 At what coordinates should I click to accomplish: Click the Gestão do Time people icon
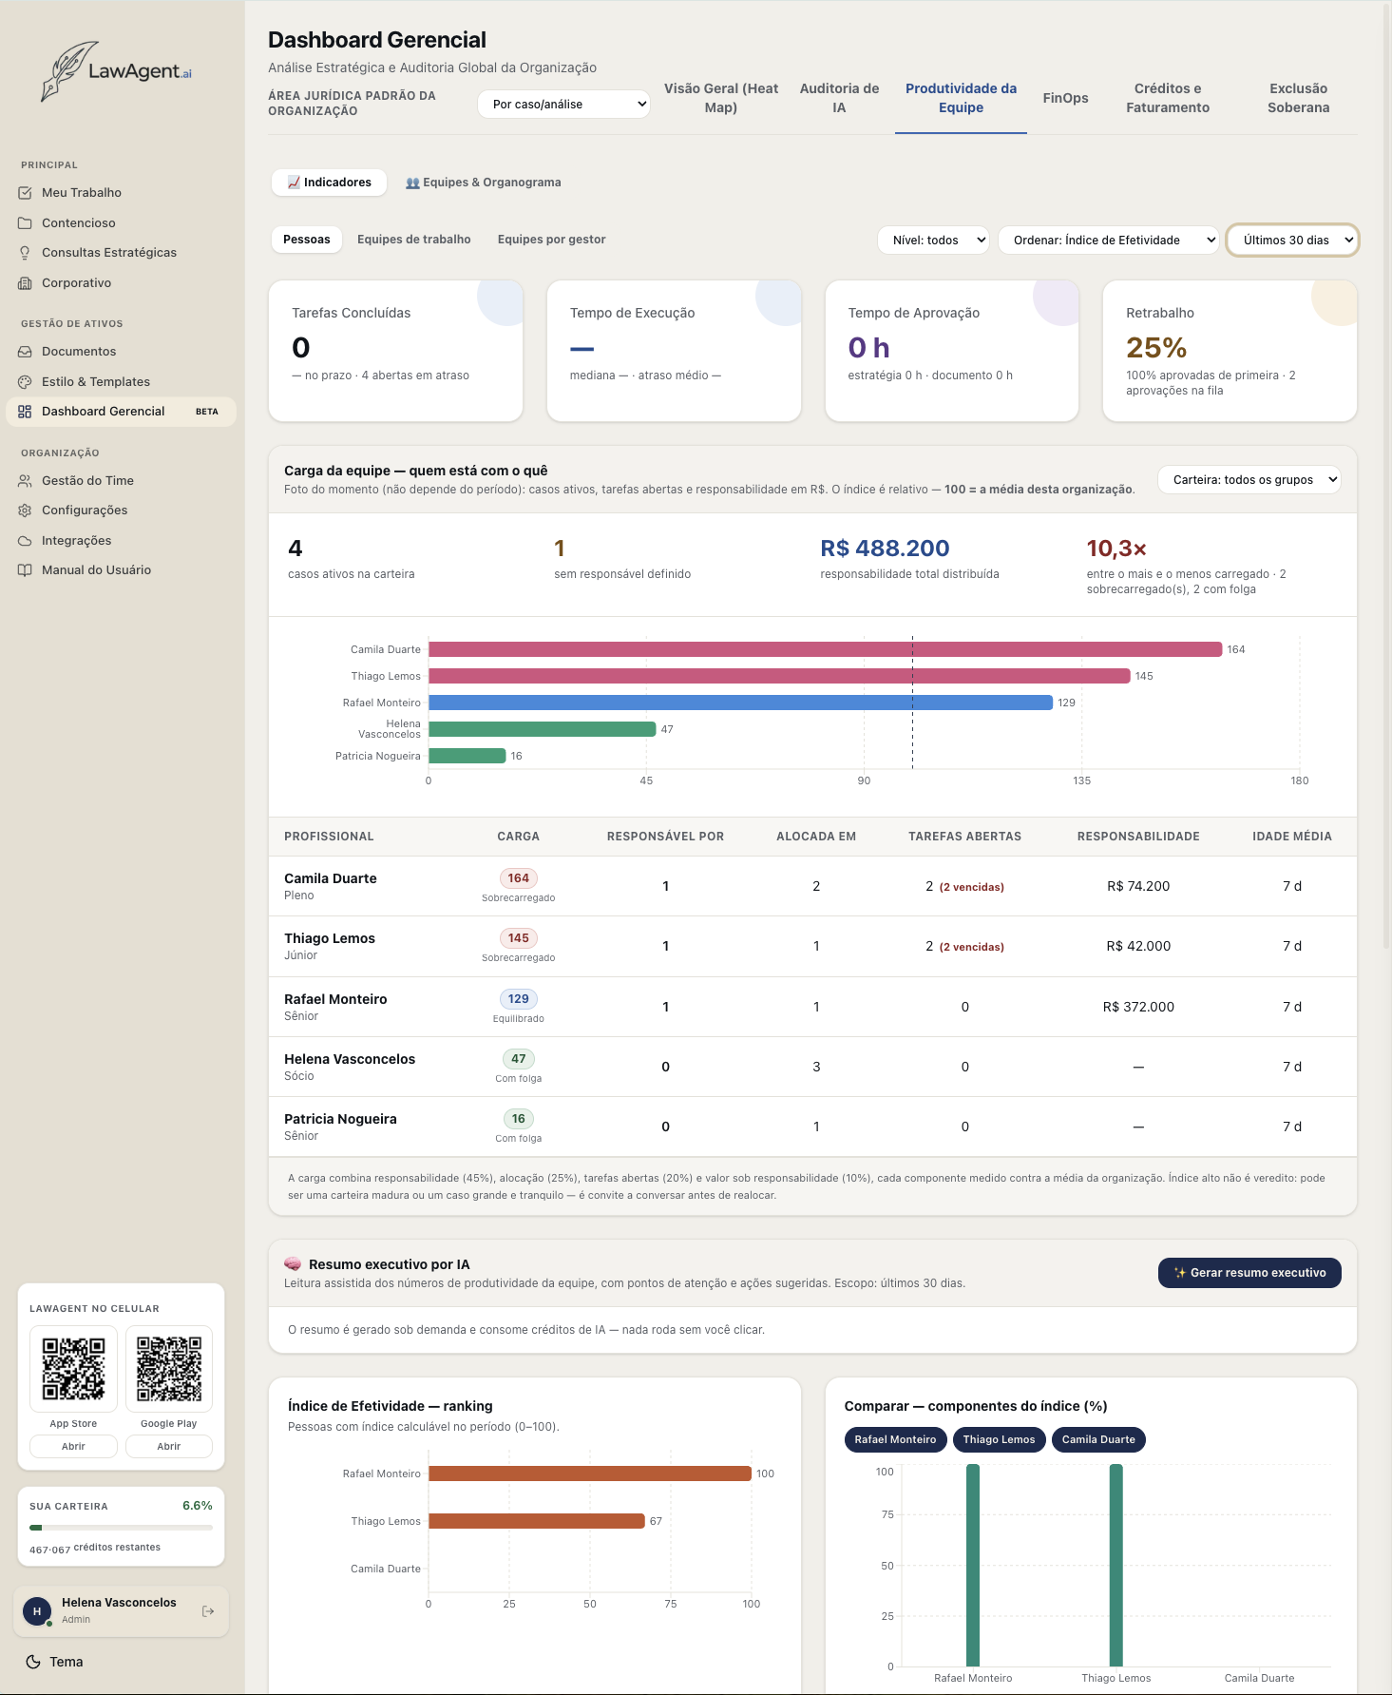25,481
